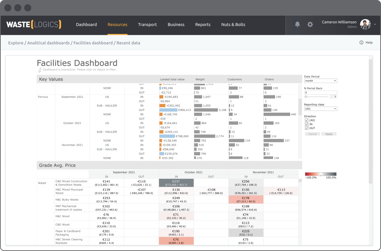Image resolution: width=381 pixels, height=251 pixels.
Task: Click the Waste Logics logo
Action: pyautogui.click(x=34, y=25)
